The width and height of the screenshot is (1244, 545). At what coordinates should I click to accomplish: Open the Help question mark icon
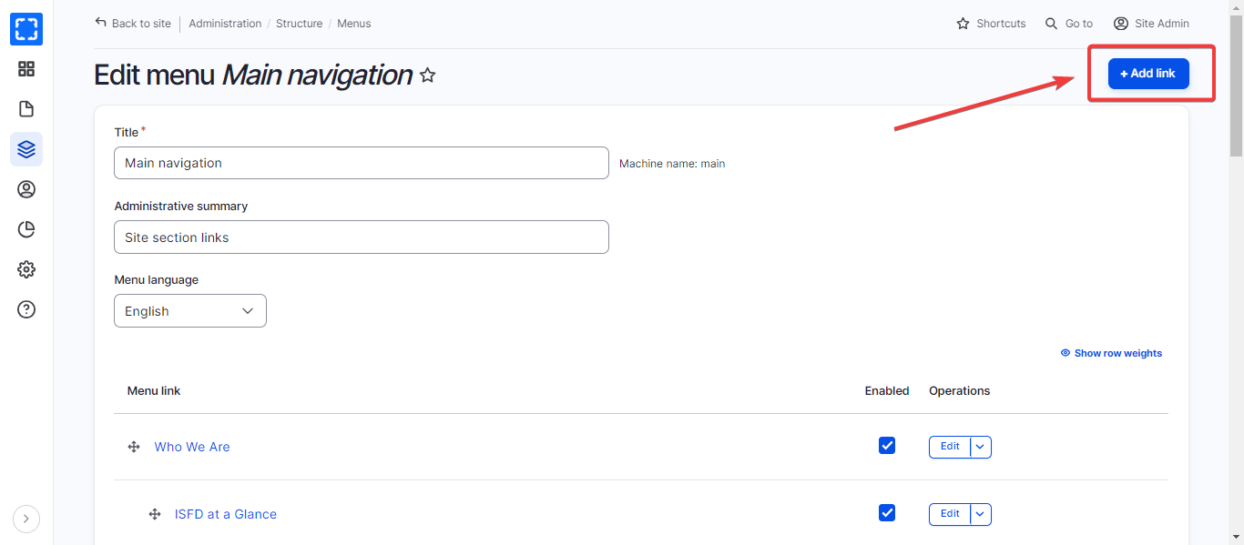pyautogui.click(x=26, y=309)
